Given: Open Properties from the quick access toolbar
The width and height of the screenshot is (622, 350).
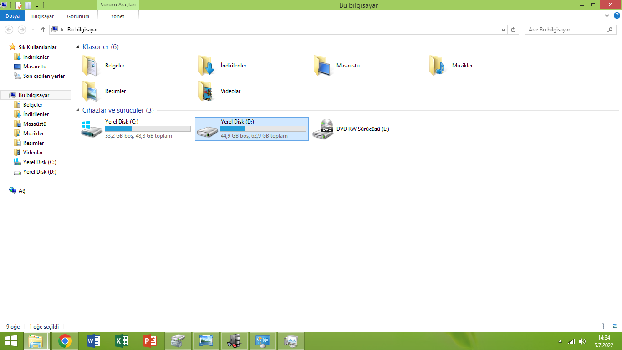Looking at the screenshot, I should pos(19,5).
